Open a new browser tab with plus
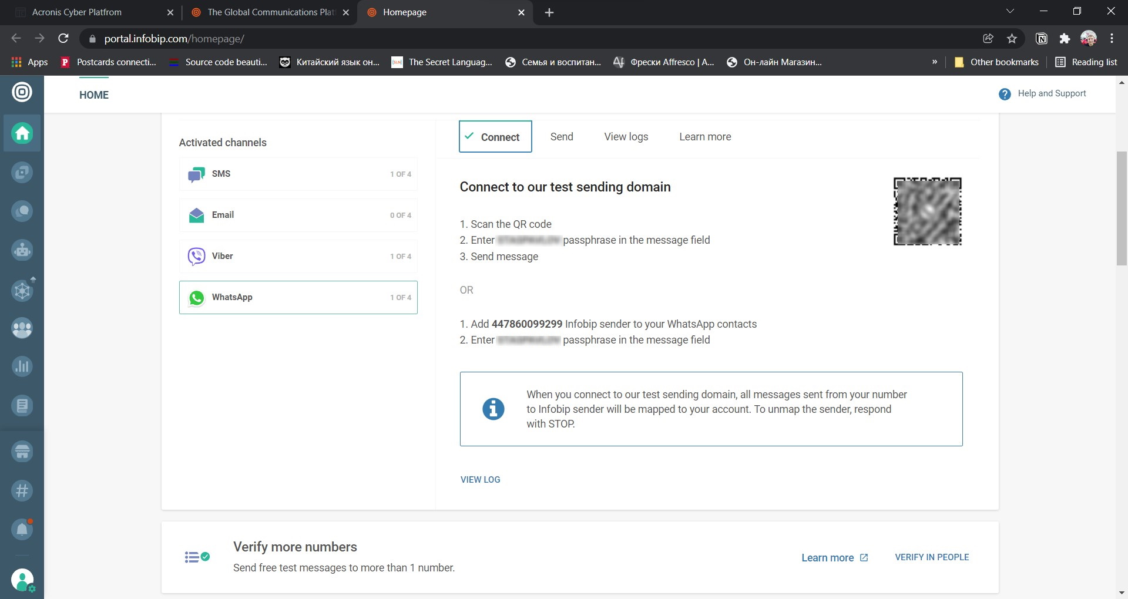Screen dimensions: 1128x599 (x=549, y=12)
